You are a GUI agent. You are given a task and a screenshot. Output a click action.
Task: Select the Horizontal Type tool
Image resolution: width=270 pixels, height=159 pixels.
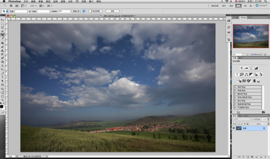(x=2, y=77)
